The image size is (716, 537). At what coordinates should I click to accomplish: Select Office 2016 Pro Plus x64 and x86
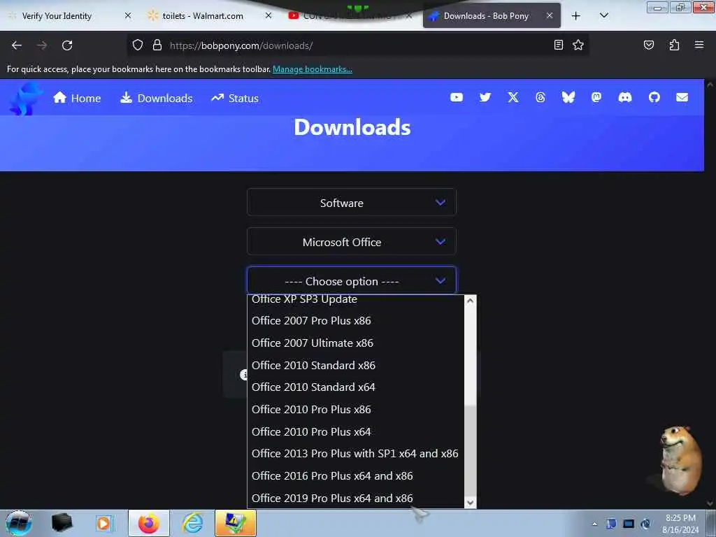pos(355,475)
